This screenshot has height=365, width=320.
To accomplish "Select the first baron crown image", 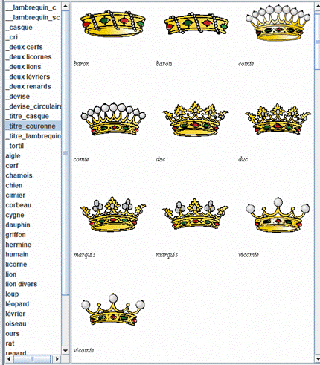I will [x=113, y=24].
